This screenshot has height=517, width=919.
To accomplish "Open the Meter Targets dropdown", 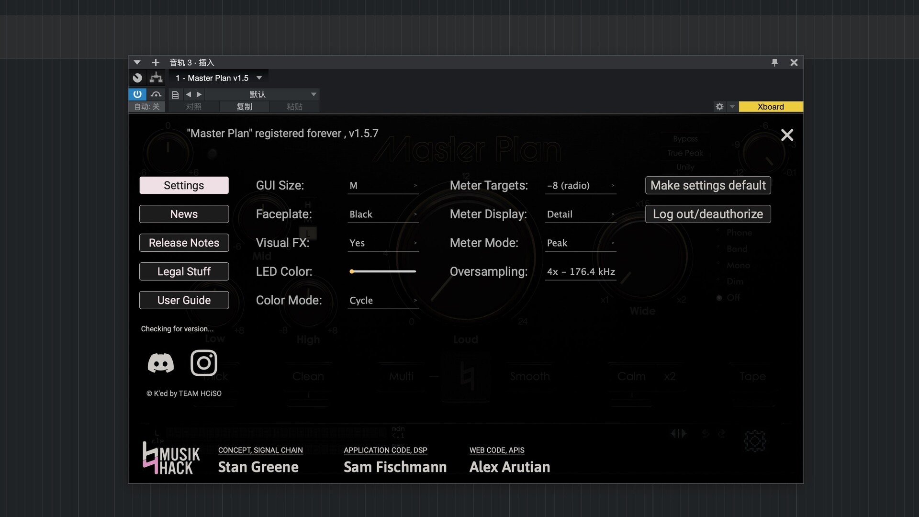I will click(x=581, y=185).
